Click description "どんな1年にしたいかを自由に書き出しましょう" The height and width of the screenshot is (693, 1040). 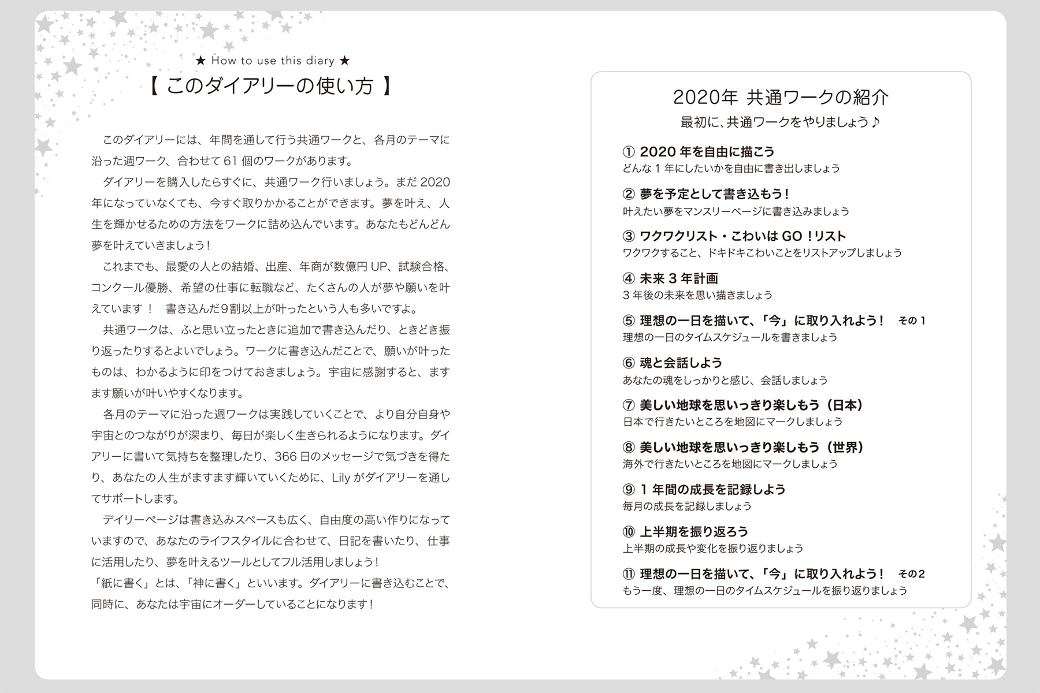[x=731, y=169]
